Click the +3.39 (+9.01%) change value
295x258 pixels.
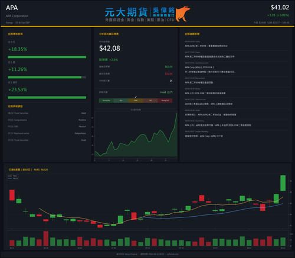tap(278, 15)
